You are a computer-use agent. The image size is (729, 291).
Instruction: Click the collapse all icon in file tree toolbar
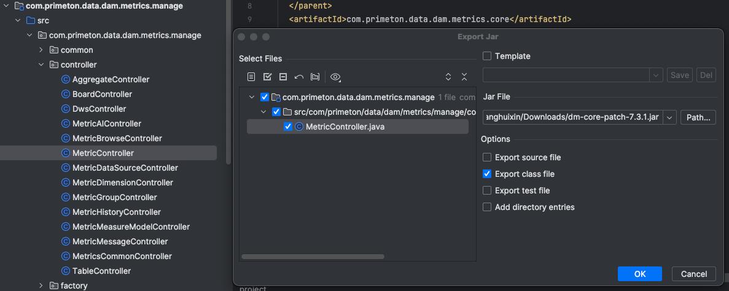464,77
